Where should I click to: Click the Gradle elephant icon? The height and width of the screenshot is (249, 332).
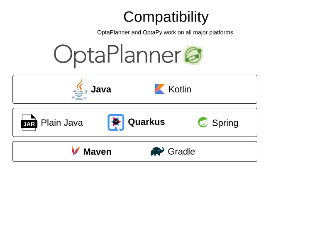tap(157, 151)
